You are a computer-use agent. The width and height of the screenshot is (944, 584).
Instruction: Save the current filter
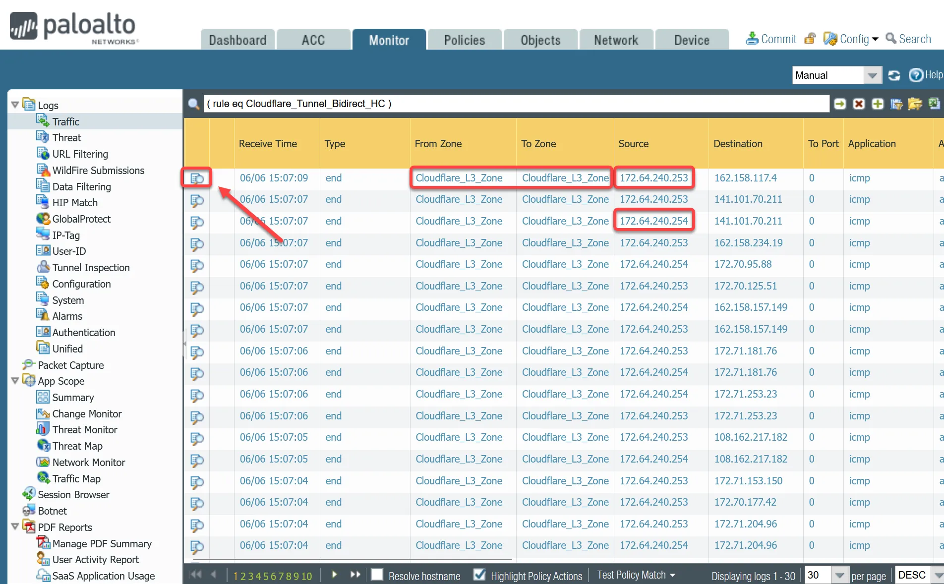coord(896,104)
